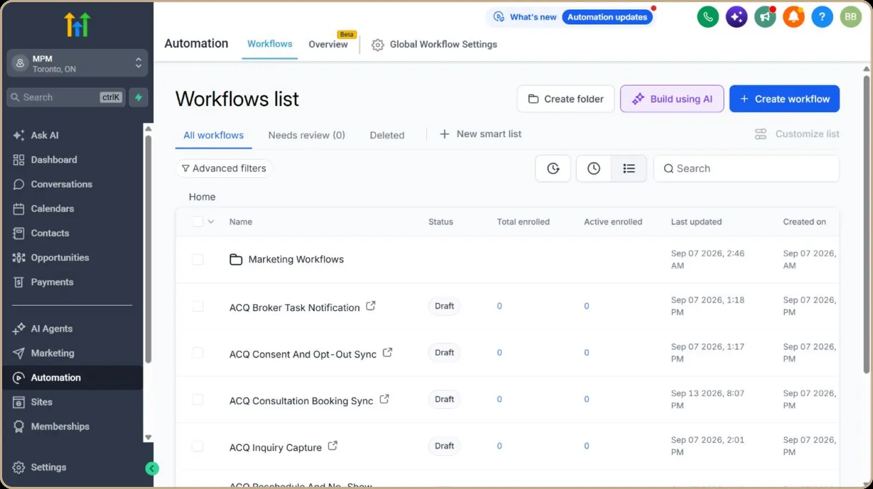Select the ACQ Consultation Booking Sync checkbox
Viewport: 873px width, 489px height.
click(x=198, y=400)
